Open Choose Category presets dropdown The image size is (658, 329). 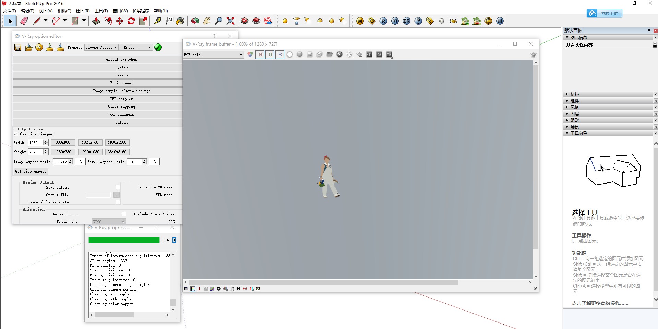coord(101,47)
